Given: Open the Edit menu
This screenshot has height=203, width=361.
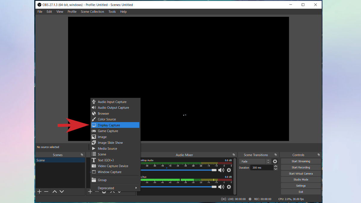Looking at the screenshot, I should click(49, 12).
